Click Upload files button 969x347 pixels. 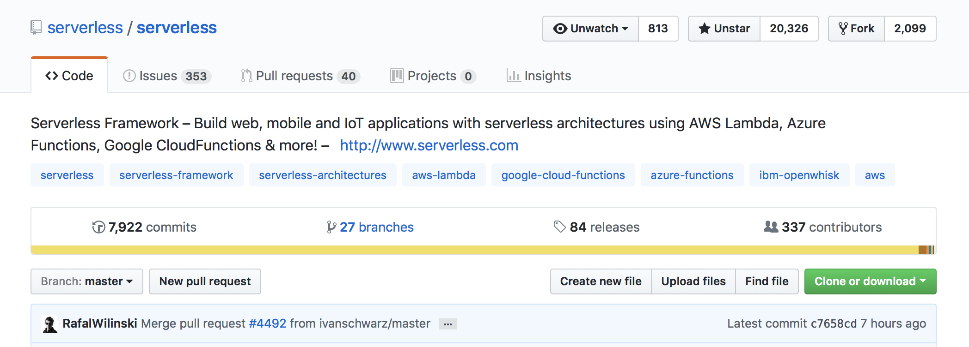[693, 281]
